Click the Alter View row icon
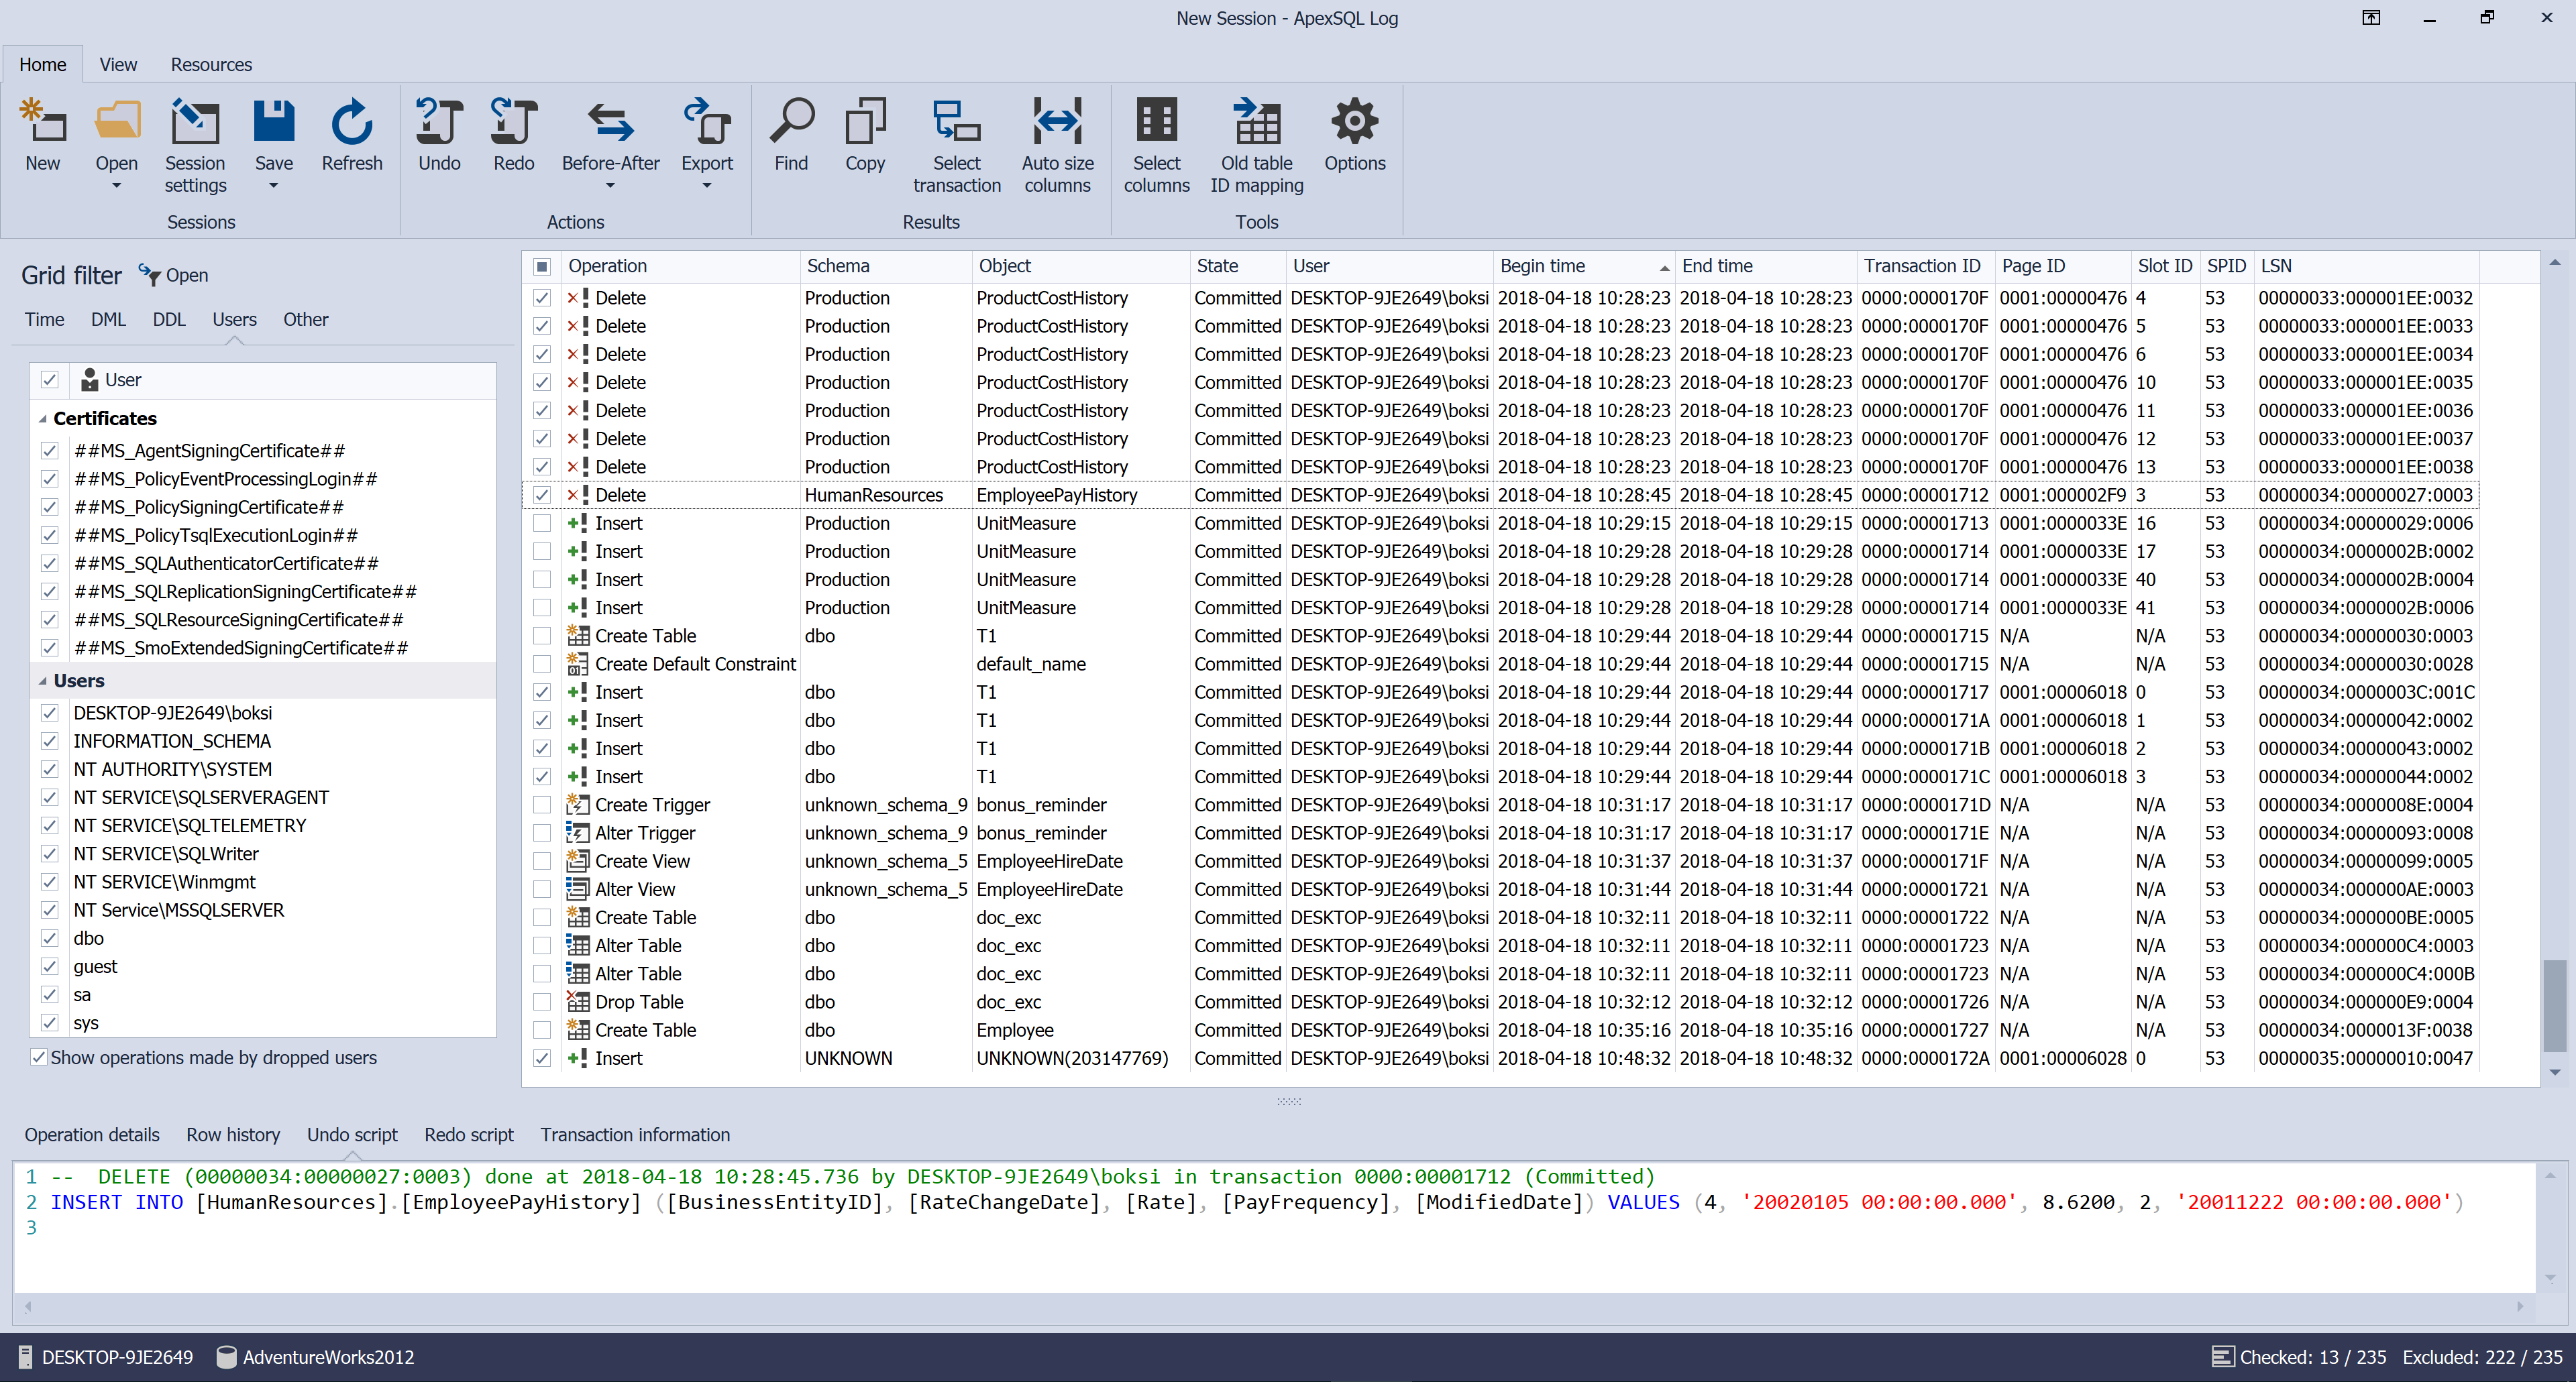 pos(577,888)
